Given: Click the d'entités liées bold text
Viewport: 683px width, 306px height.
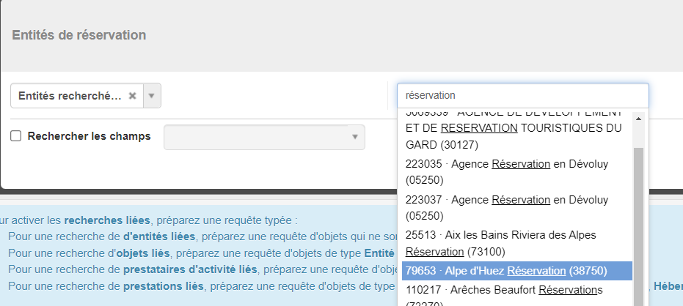Looking at the screenshot, I should 159,237.
